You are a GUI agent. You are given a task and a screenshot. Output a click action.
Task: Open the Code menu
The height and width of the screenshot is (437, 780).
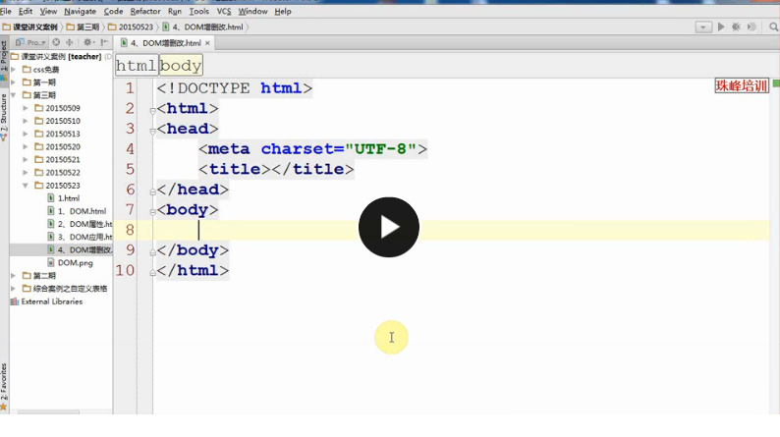113,11
